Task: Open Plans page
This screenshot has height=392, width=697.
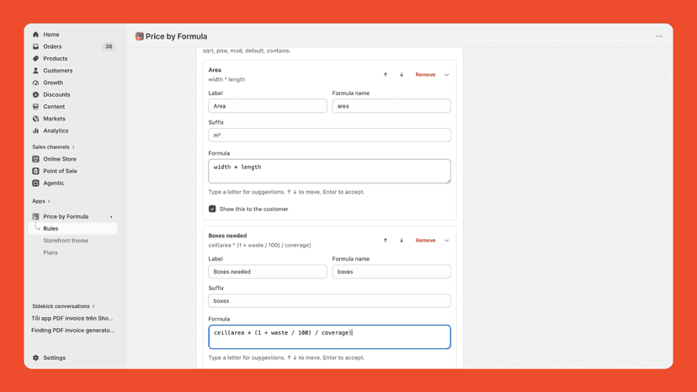Action: (x=51, y=252)
